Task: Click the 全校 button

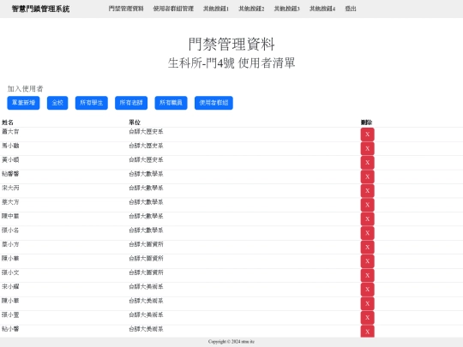Action: (57, 103)
